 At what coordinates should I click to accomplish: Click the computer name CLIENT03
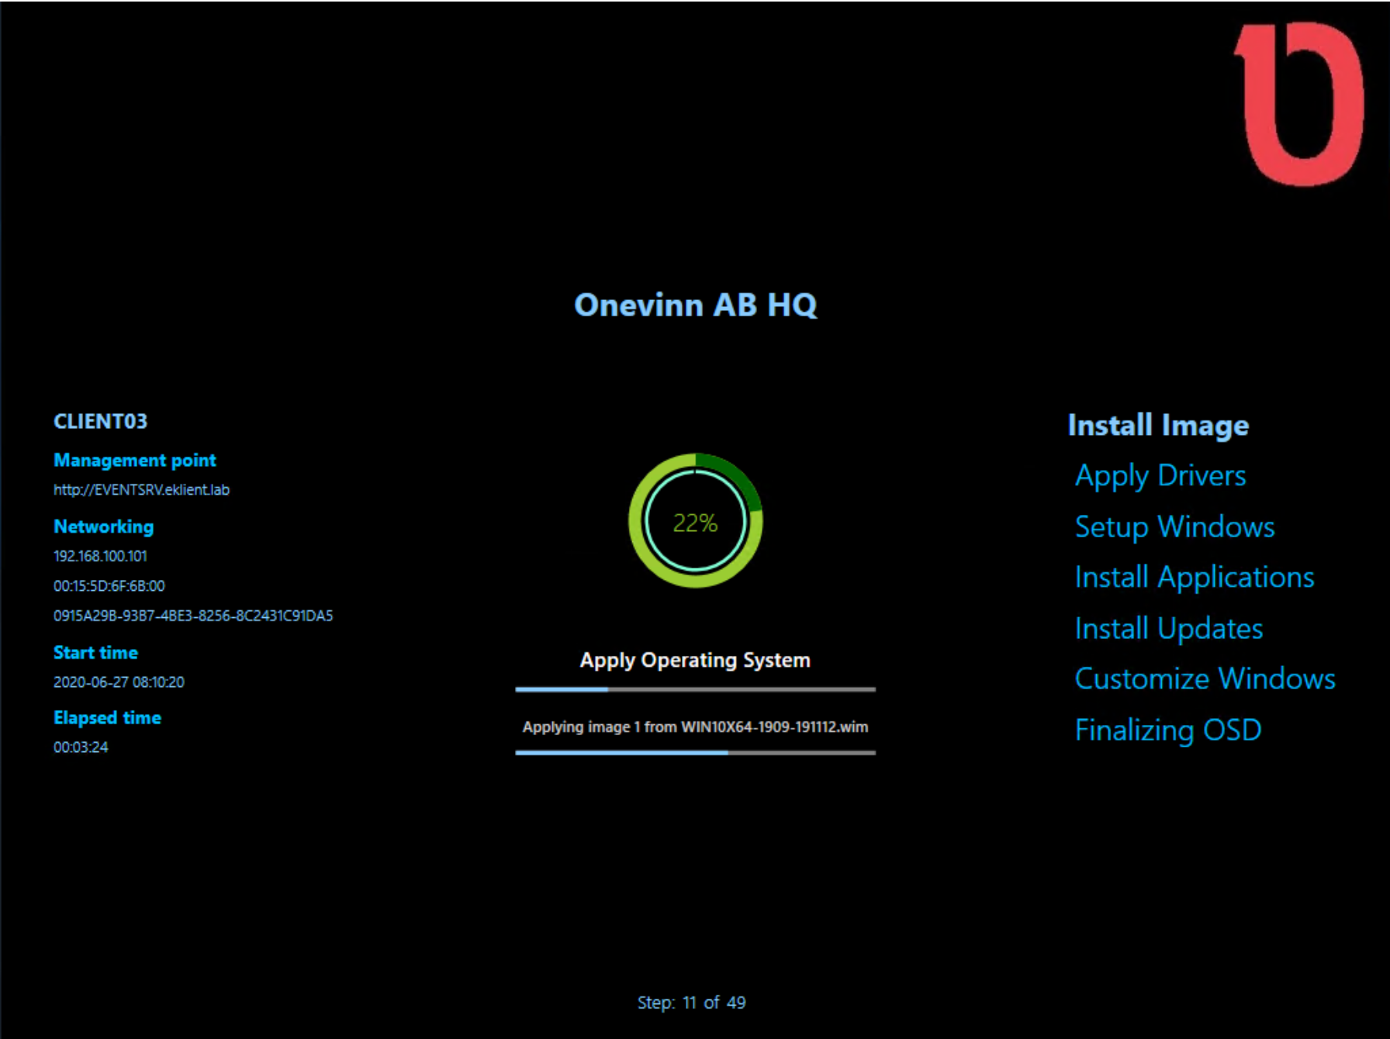[x=100, y=421]
